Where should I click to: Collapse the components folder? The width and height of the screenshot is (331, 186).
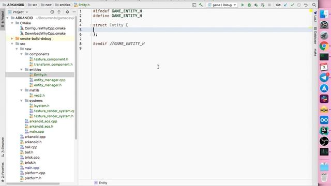22,54
